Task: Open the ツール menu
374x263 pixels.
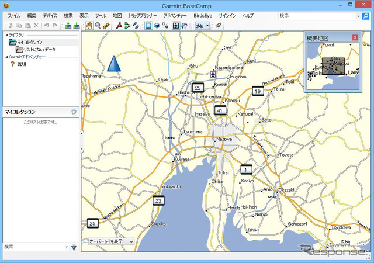Action: coord(101,16)
